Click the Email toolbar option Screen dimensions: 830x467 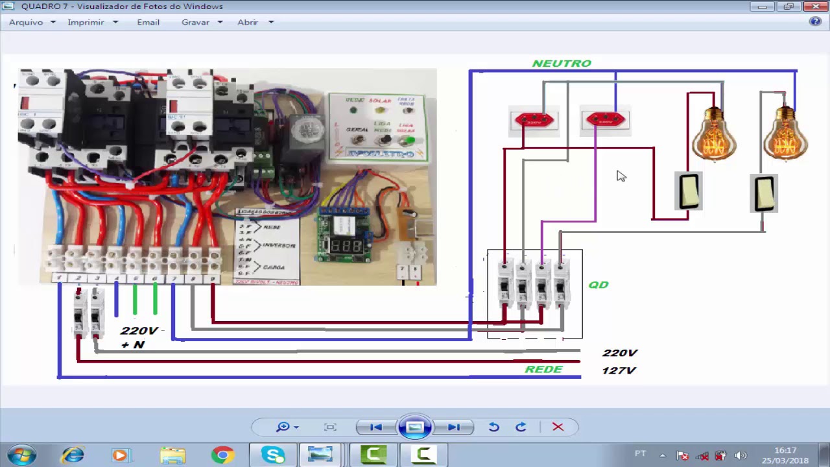point(148,22)
